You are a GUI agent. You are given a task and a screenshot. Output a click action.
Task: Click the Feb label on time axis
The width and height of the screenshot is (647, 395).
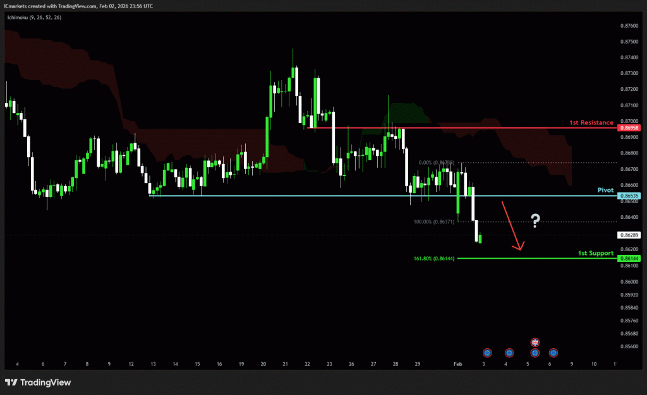[x=459, y=365]
